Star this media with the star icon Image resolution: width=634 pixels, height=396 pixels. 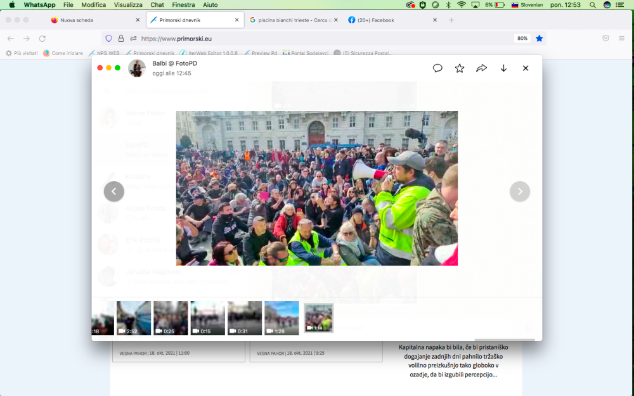(460, 68)
